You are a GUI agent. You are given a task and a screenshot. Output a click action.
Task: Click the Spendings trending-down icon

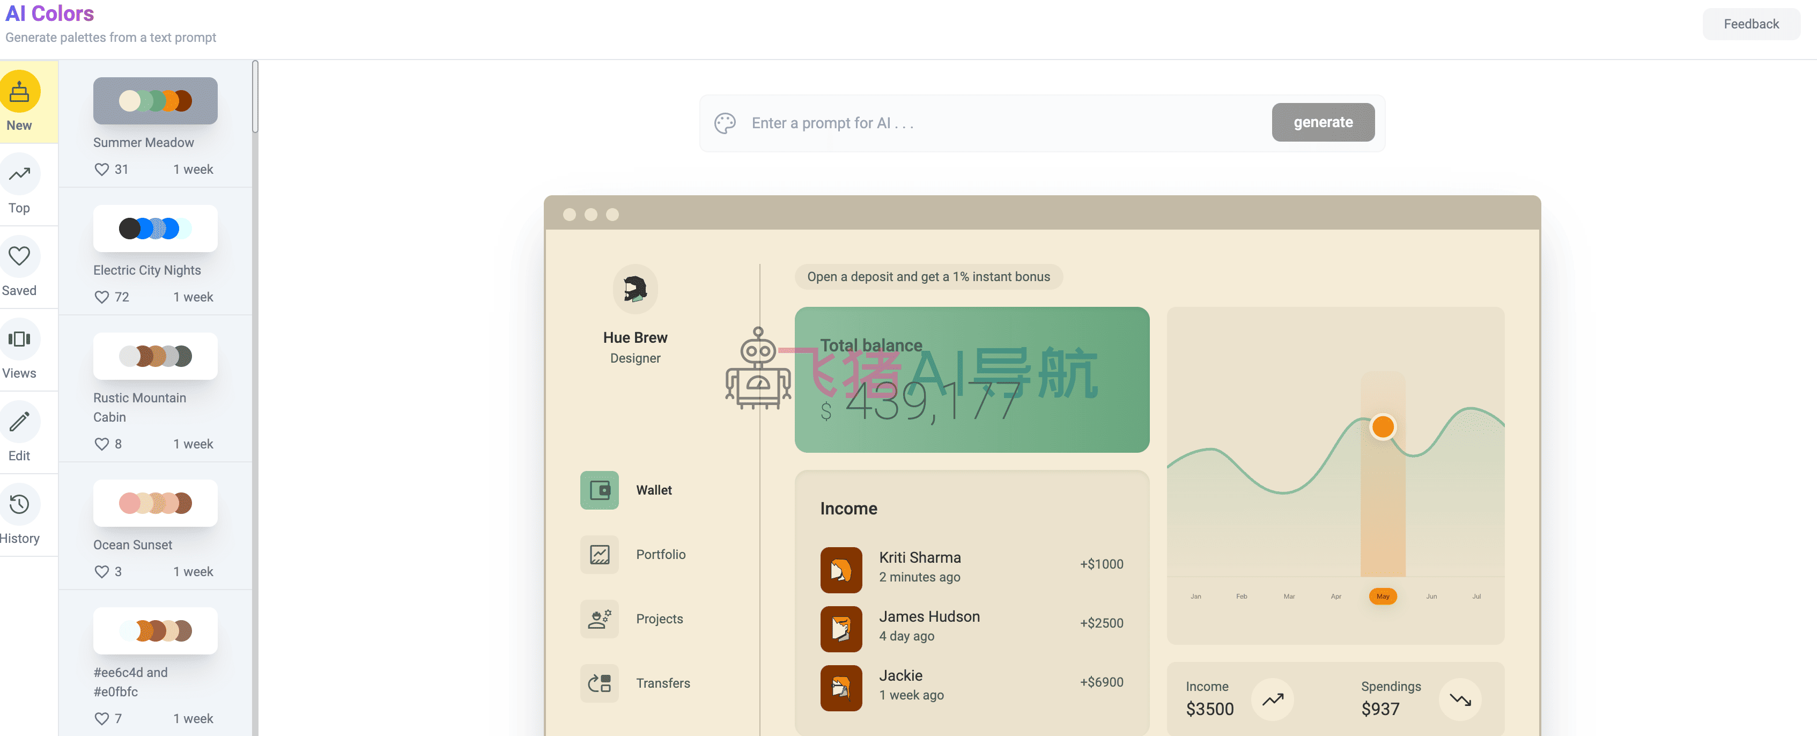tap(1459, 700)
